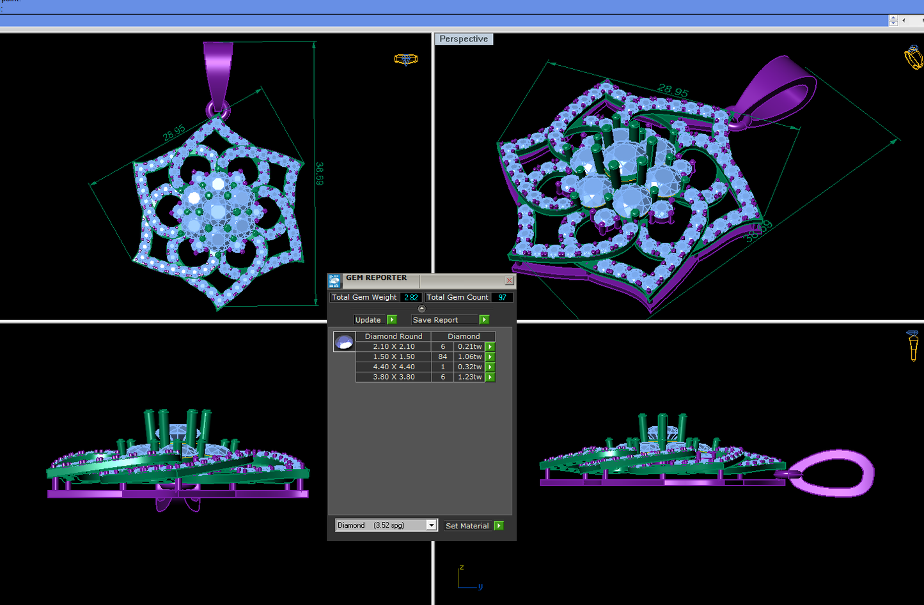Click the Total Gem Count value 97
This screenshot has height=605, width=924.
click(502, 298)
